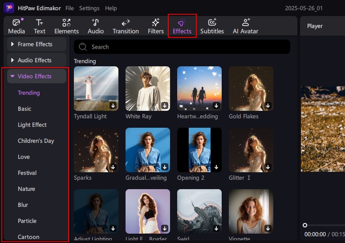Select the Effects tab
Image resolution: width=345 pixels, height=243 pixels.
pyautogui.click(x=182, y=26)
